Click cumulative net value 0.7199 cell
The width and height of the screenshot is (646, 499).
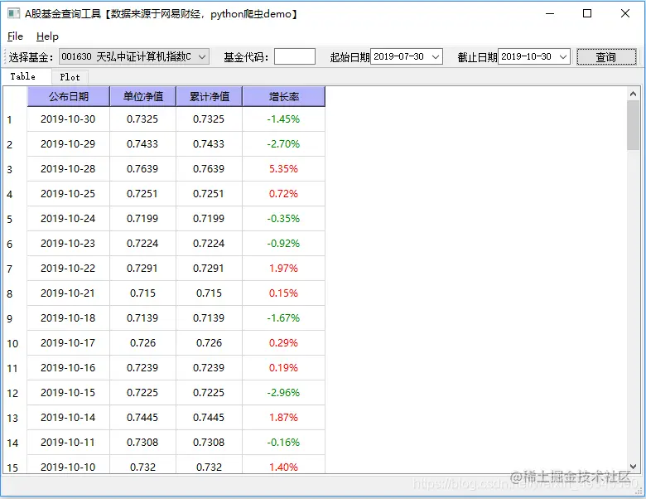point(210,219)
